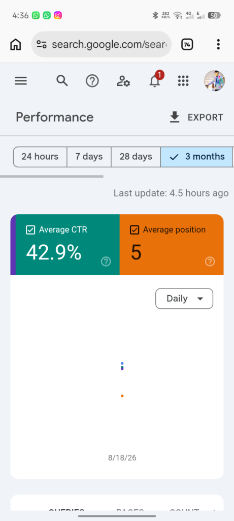
Task: View notifications bell with badge
Action: (155, 80)
